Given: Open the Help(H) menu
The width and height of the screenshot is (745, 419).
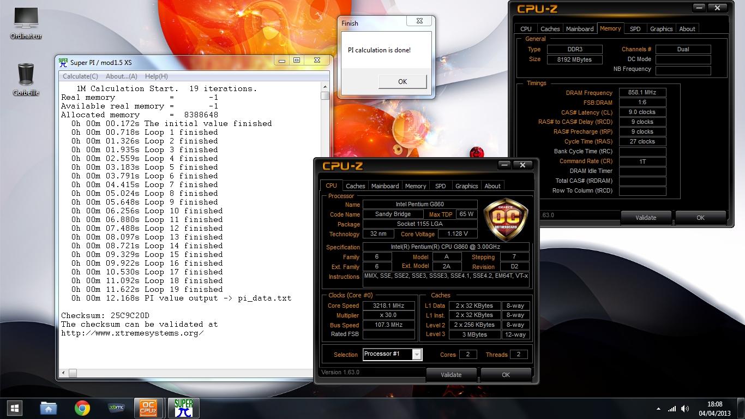Looking at the screenshot, I should (157, 76).
